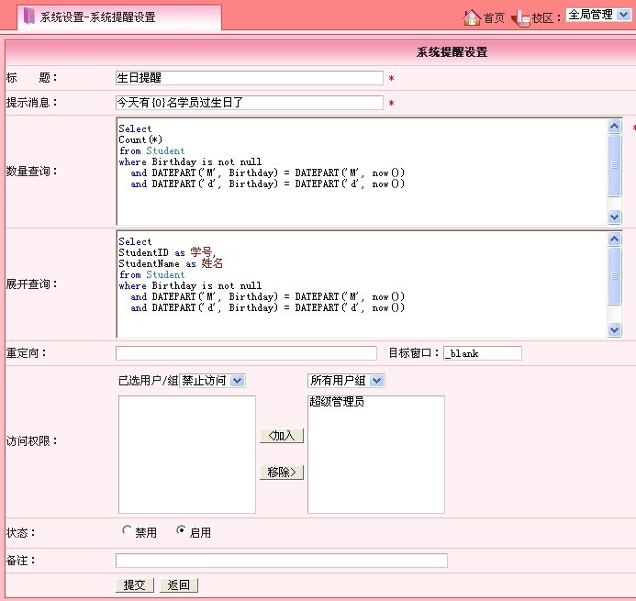
Task: Switch to 系统设置-系统提醒设置 tab
Action: [97, 17]
